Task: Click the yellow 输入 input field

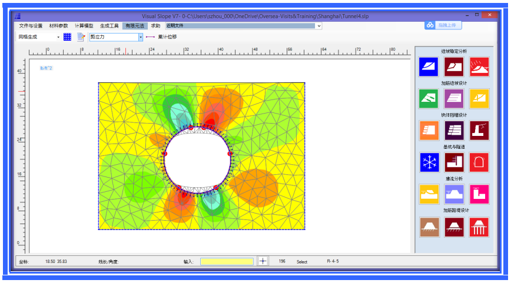Action: tap(227, 261)
